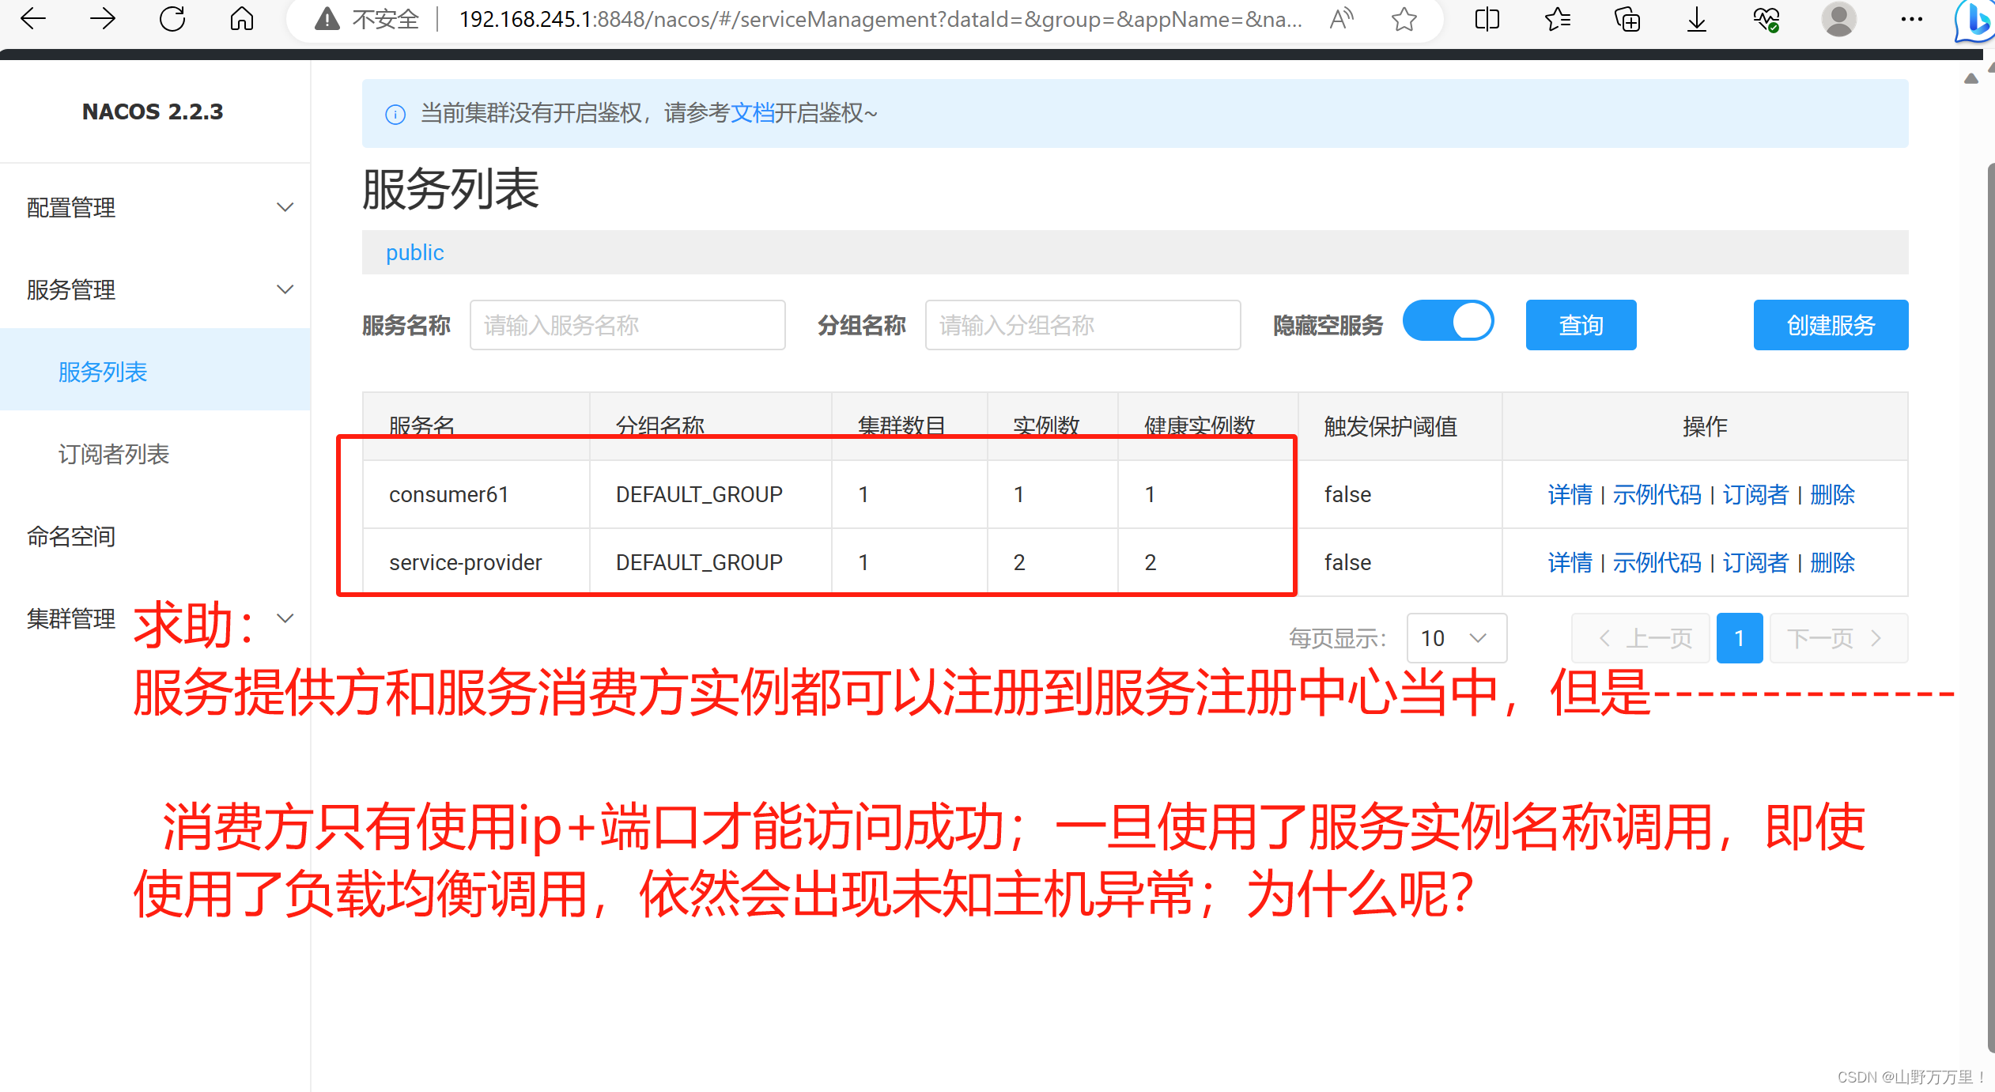
Task: Open the browser downloads icon
Action: point(1696,19)
